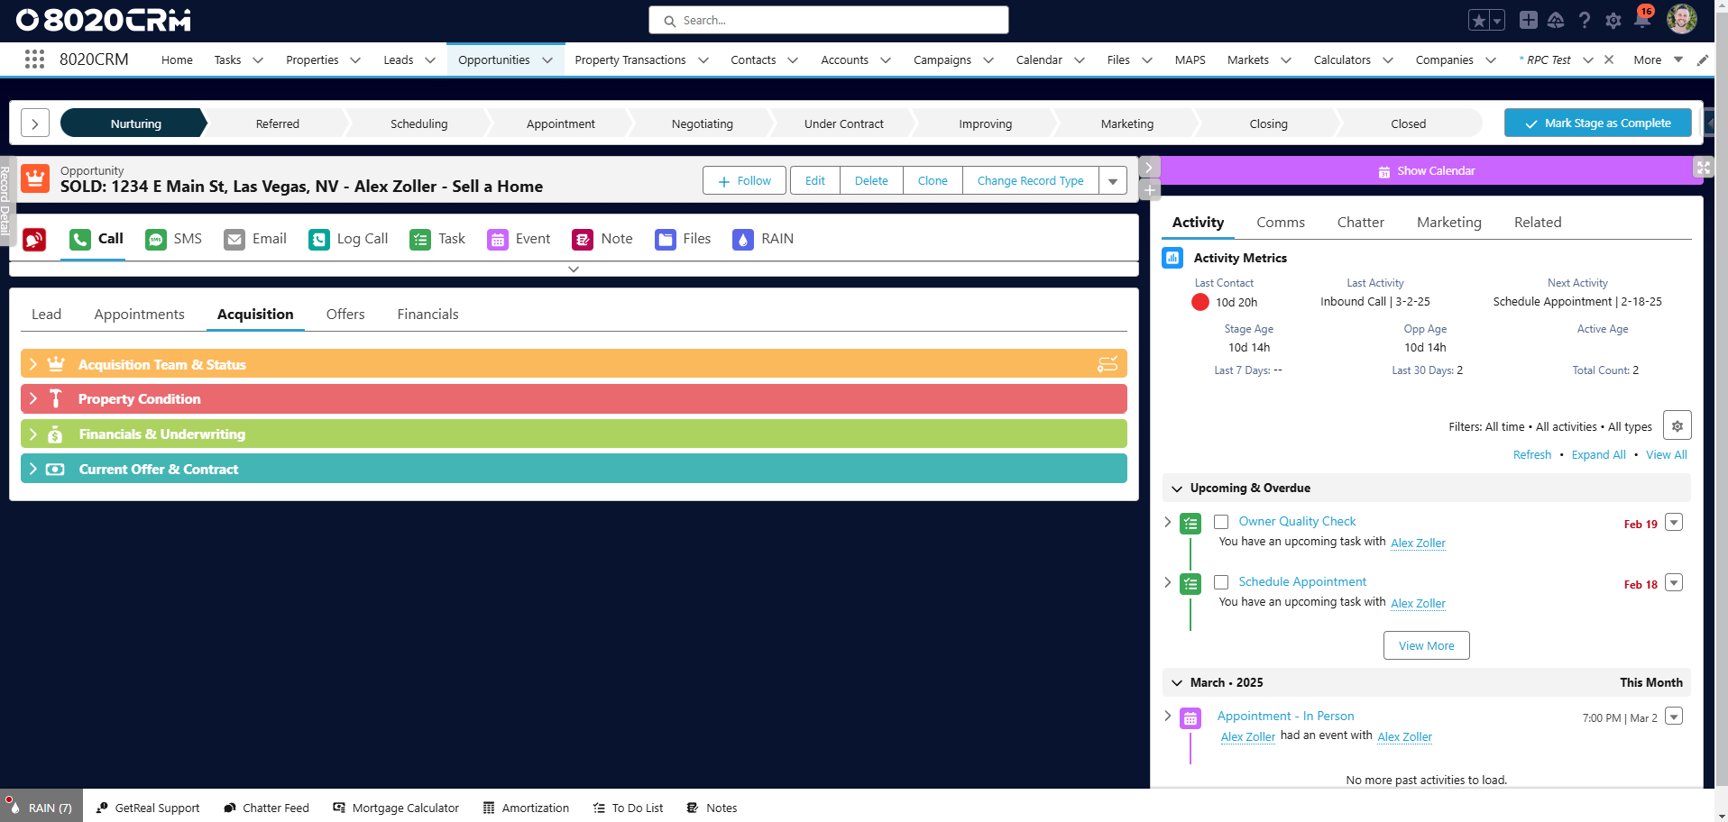Open the app launcher waffle icon
Image resolution: width=1728 pixels, height=822 pixels.
(34, 59)
